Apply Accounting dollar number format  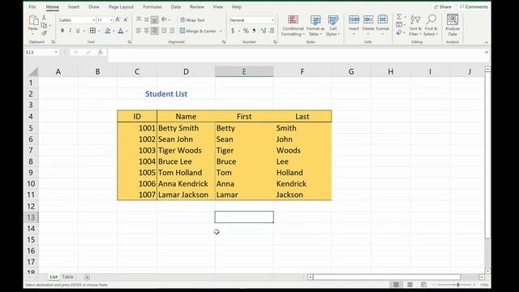(233, 31)
